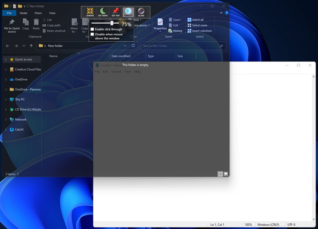Viewport: 318px width, 229px height.
Task: Select OneDrive - Personal in sidebar
Action: tap(26, 90)
